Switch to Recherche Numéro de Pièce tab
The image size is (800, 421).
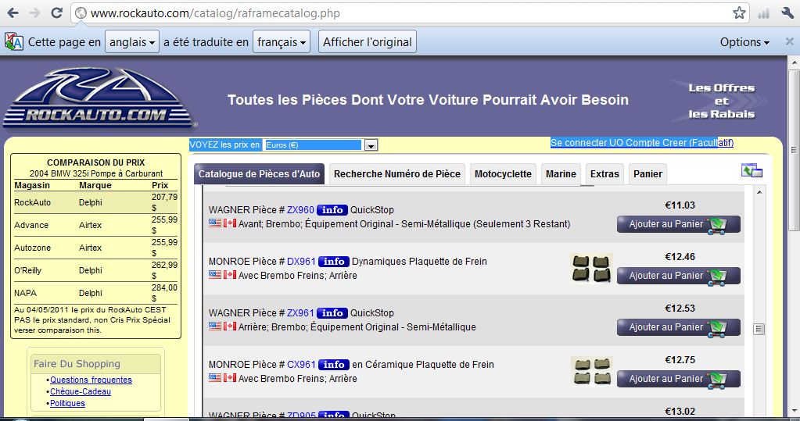(x=397, y=174)
